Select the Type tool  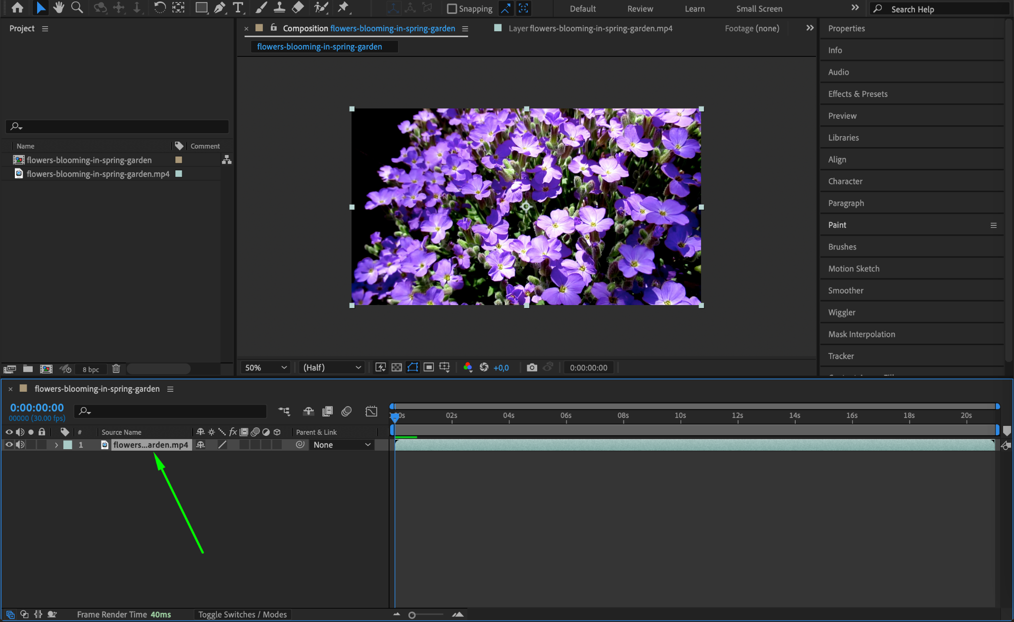(238, 7)
